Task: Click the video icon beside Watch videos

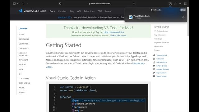Action: (x=154, y=76)
